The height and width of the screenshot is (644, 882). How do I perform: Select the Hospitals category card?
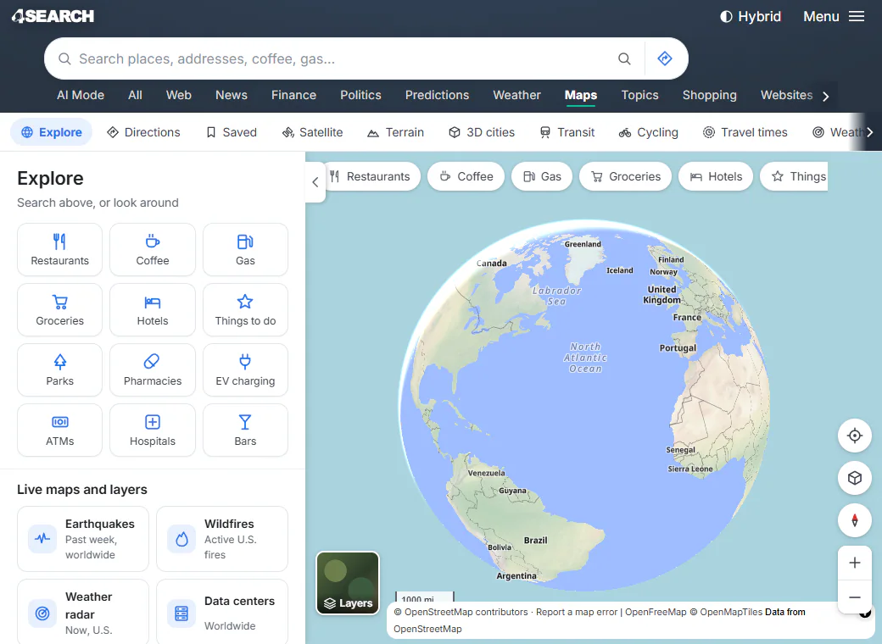tap(153, 430)
